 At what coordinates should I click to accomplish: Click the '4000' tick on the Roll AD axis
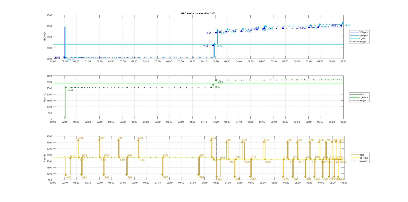click(x=49, y=136)
